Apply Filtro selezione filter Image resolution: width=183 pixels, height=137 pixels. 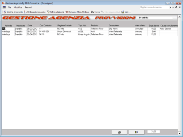[55, 12]
